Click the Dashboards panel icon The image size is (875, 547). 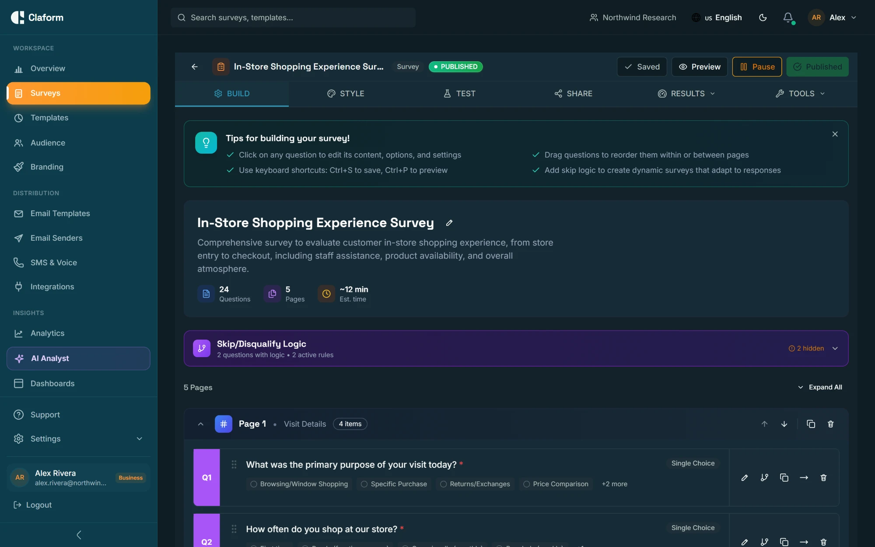click(x=18, y=383)
